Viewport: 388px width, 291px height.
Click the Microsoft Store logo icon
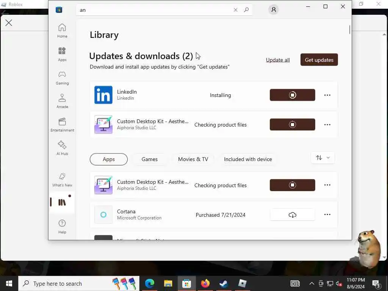pyautogui.click(x=59, y=10)
